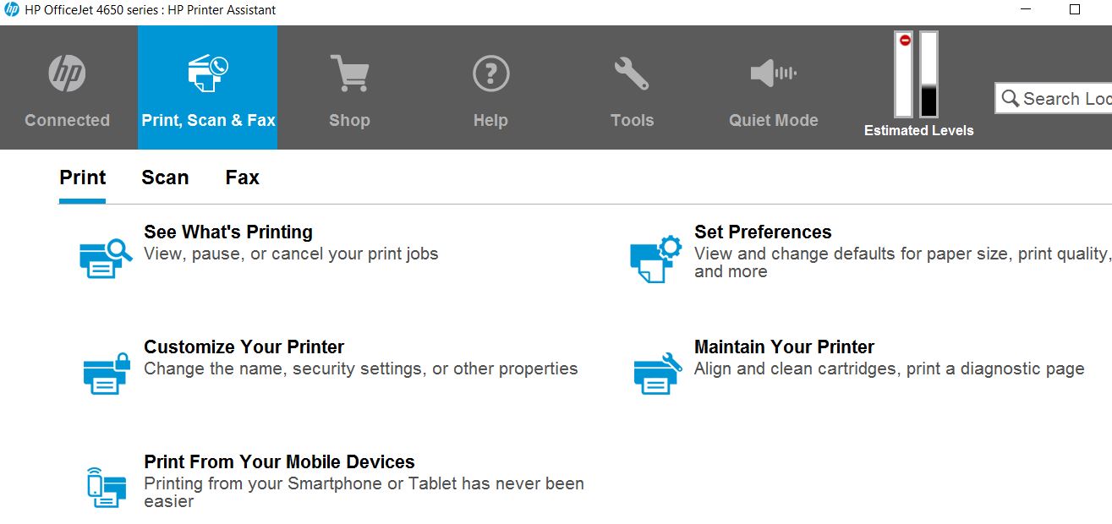Click into the Search box field
The height and width of the screenshot is (524, 1112).
click(1054, 98)
